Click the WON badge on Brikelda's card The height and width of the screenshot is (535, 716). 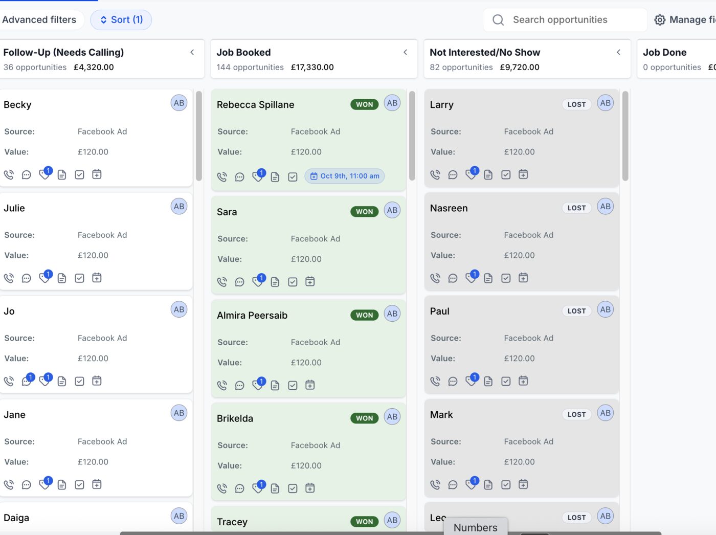point(365,418)
